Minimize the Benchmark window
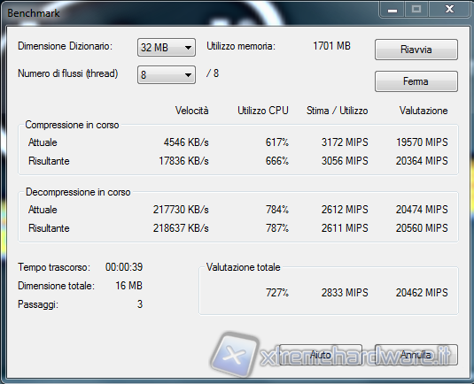Viewport: 474px width, 384px height. (392, 10)
